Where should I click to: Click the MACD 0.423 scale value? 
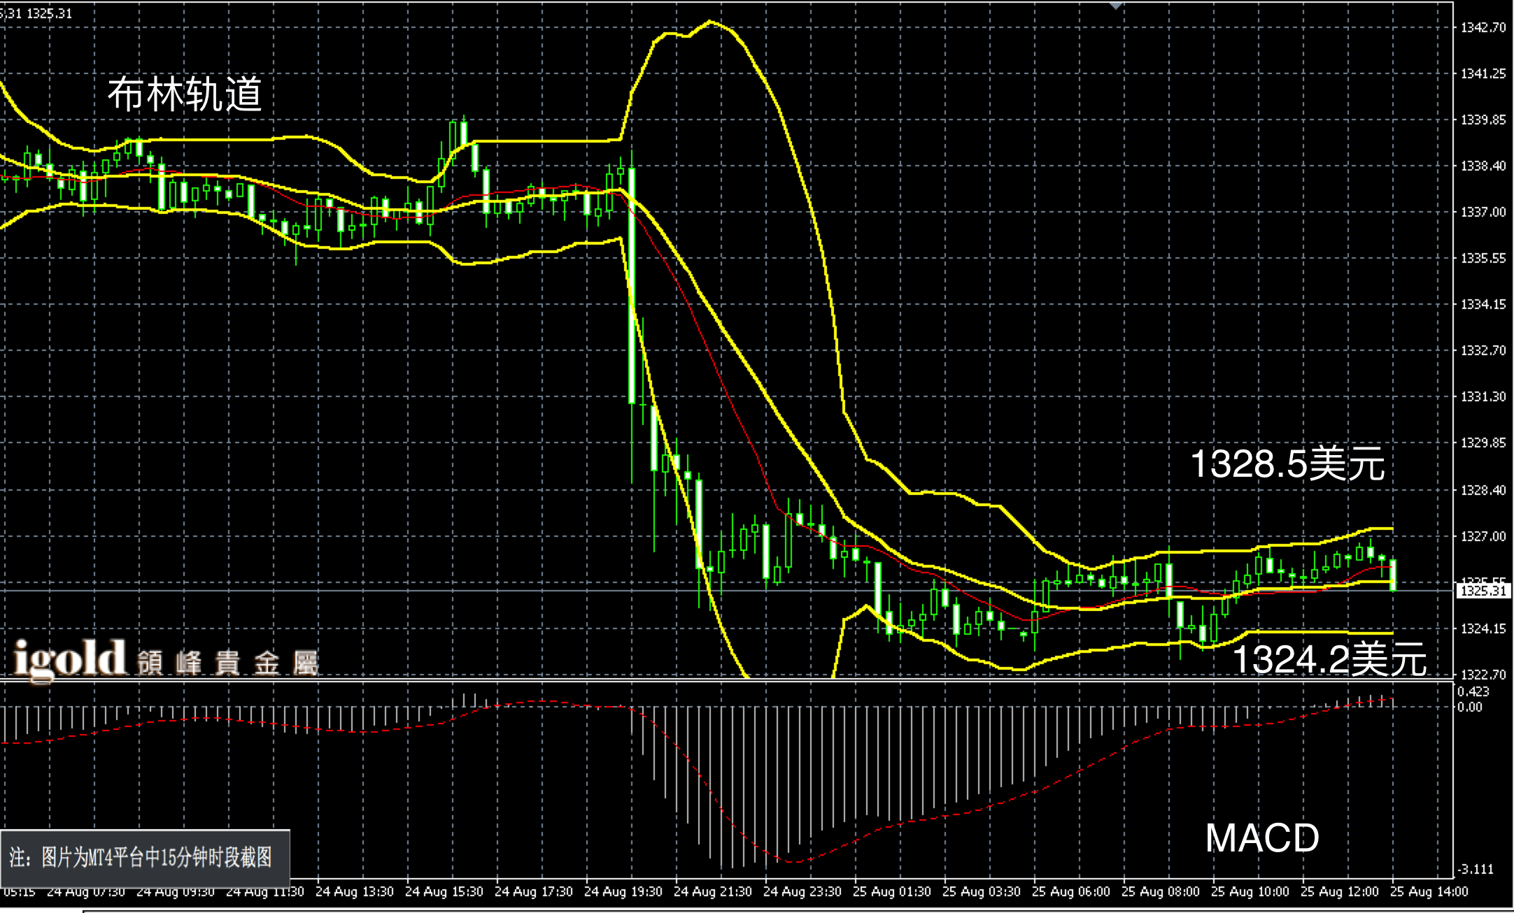1473,691
